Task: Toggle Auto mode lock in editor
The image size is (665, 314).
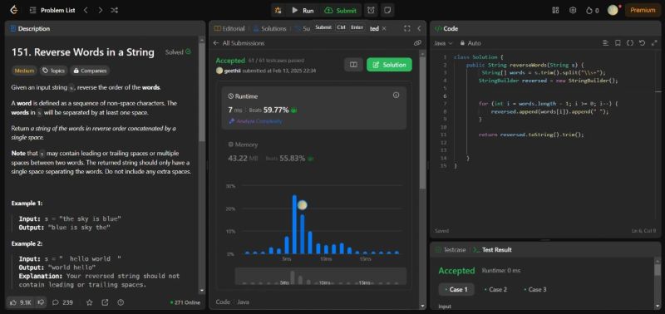Action: pyautogui.click(x=470, y=43)
